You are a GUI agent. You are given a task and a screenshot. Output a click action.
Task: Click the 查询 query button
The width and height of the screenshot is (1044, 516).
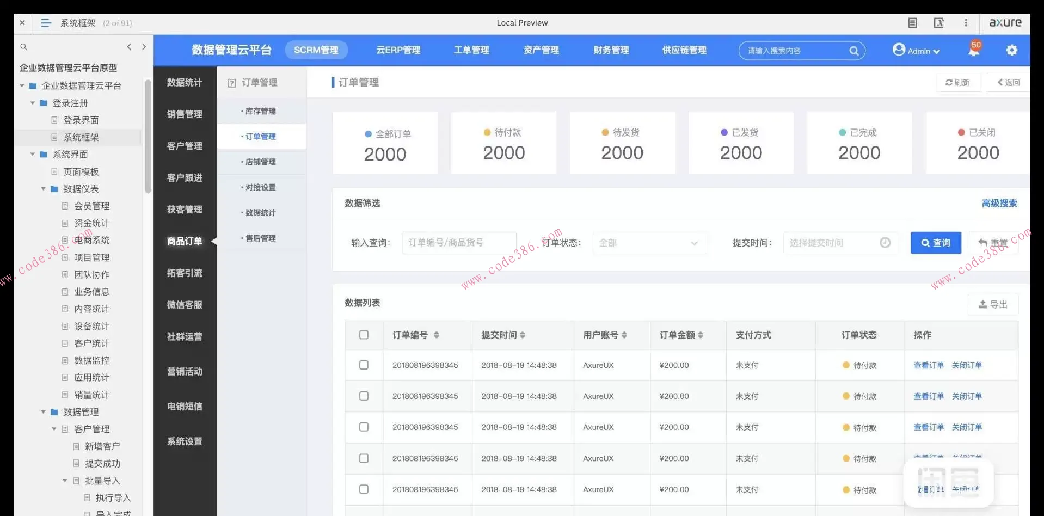[x=935, y=243]
